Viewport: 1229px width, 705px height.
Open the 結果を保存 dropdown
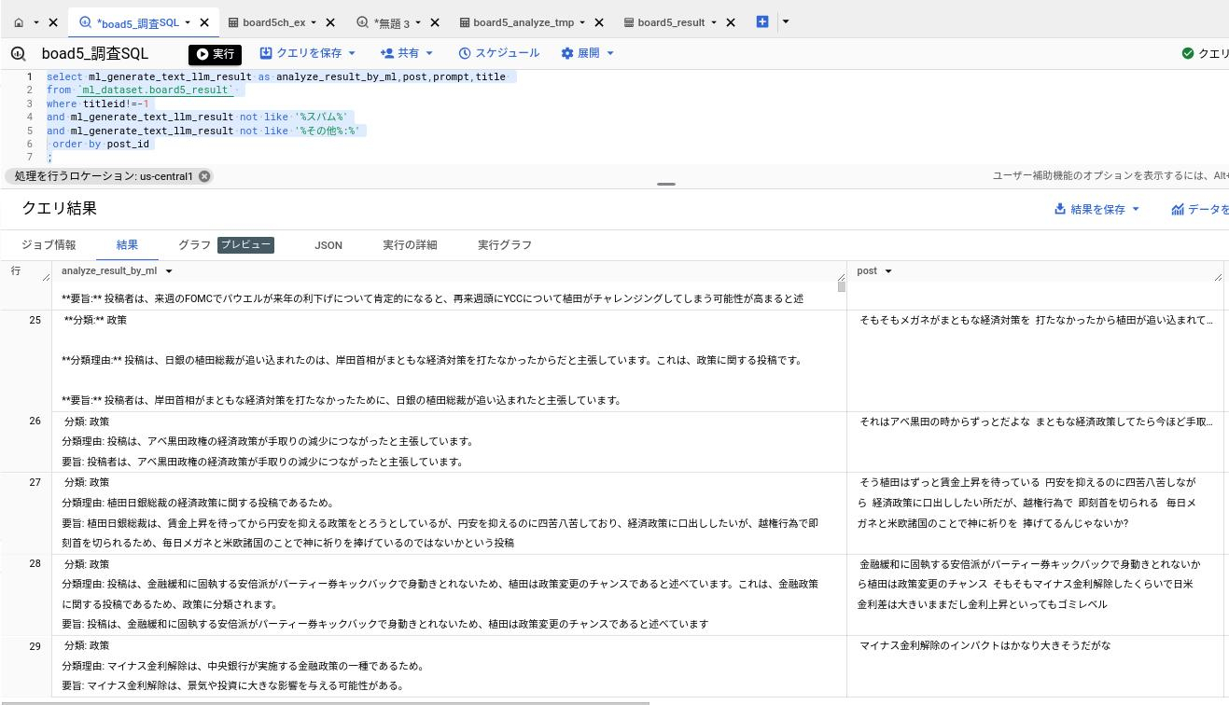[x=1097, y=209]
